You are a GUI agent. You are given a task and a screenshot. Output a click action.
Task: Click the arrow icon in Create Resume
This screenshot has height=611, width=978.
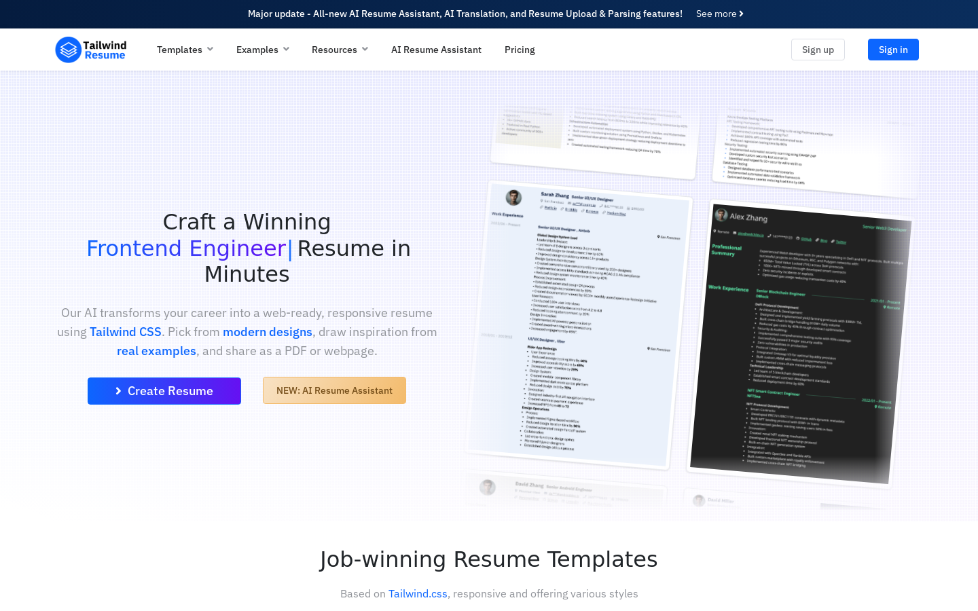click(x=118, y=391)
